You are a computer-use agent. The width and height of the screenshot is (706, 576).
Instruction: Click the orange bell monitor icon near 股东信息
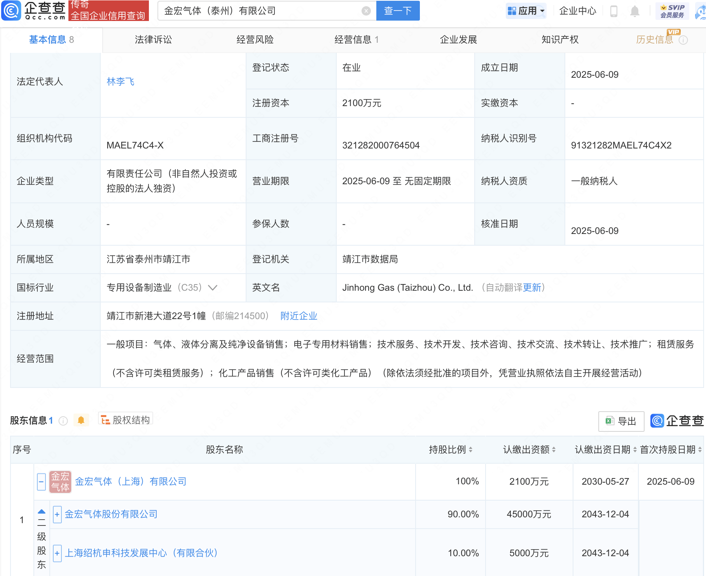(81, 420)
